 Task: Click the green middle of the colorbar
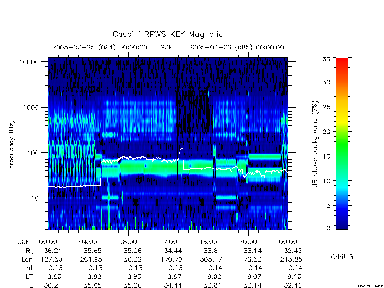pos(342,144)
